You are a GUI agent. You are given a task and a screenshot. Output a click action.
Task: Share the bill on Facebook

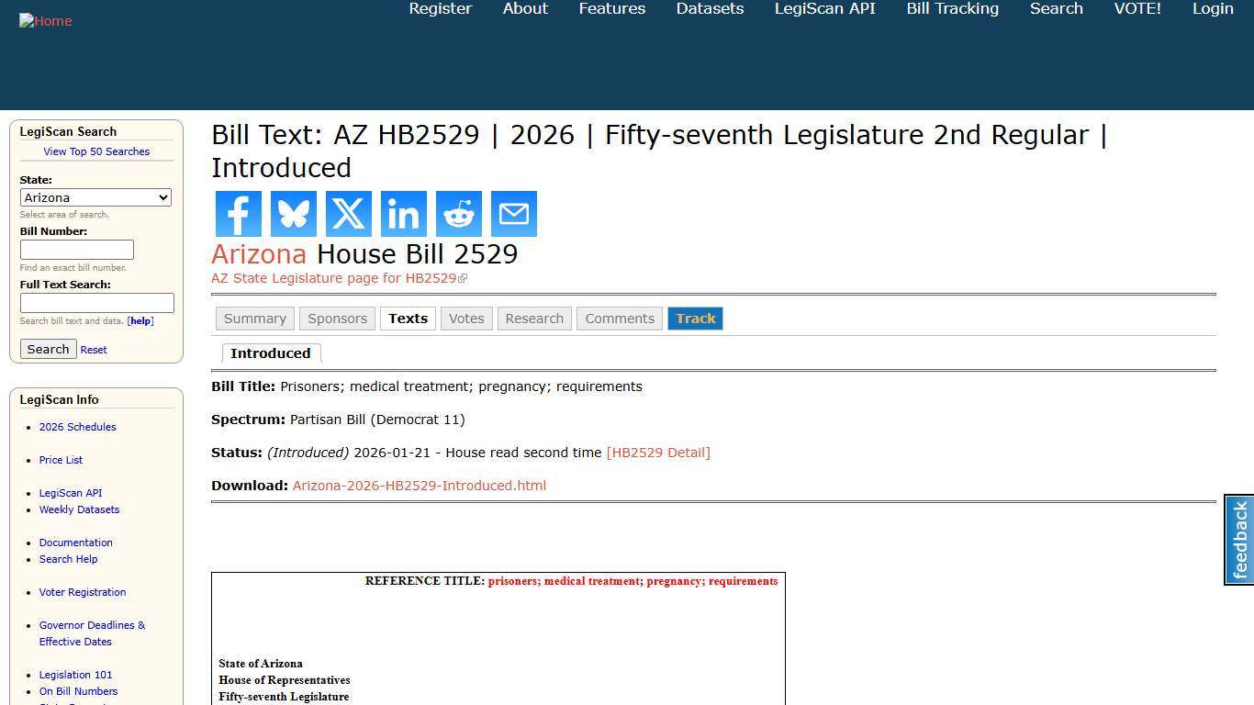238,213
